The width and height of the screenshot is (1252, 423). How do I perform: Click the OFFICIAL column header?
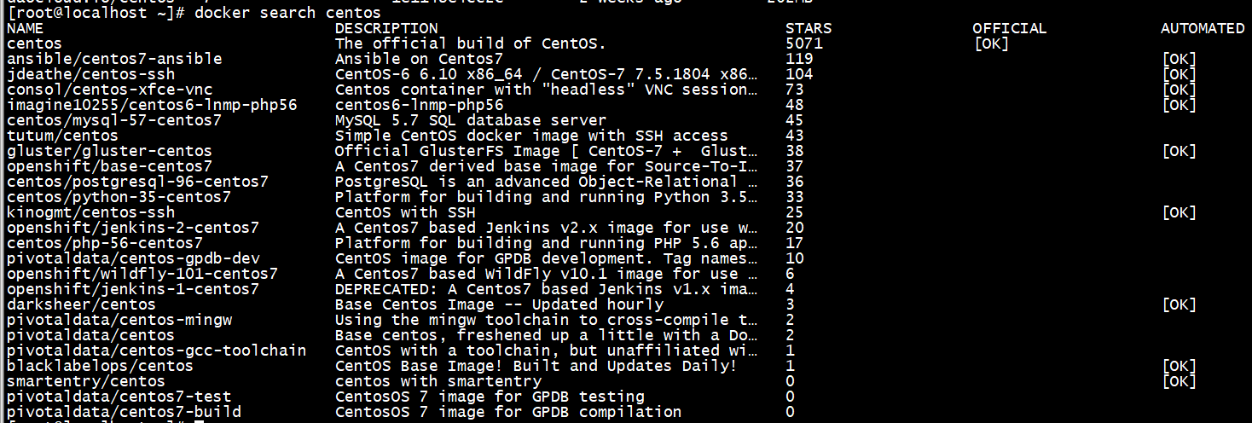pos(1009,28)
